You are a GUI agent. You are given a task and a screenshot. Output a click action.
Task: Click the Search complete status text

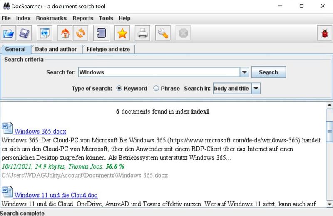point(22,213)
